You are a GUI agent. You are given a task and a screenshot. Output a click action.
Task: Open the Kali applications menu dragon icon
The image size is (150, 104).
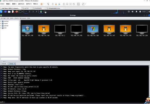click(x=1, y=12)
